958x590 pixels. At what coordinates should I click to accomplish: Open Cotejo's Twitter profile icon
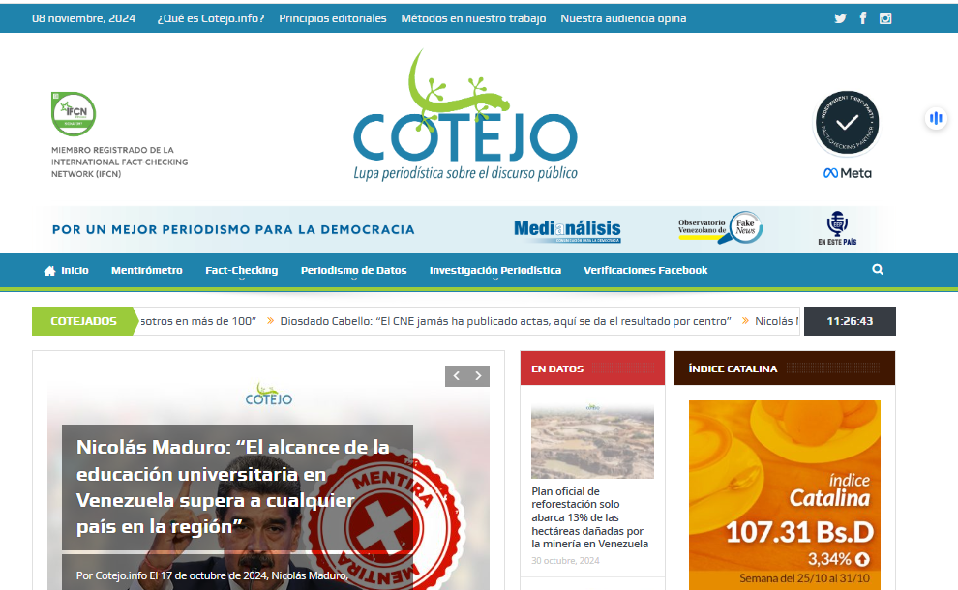click(x=841, y=18)
